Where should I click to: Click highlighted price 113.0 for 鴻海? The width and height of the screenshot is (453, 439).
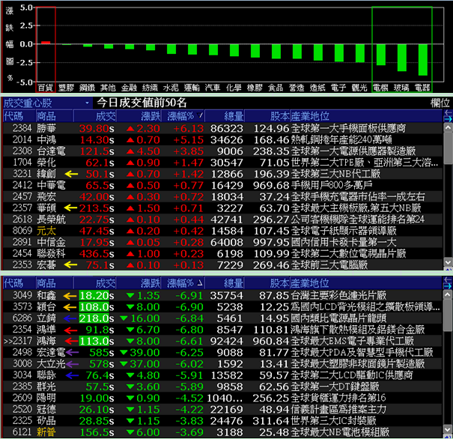coord(94,342)
